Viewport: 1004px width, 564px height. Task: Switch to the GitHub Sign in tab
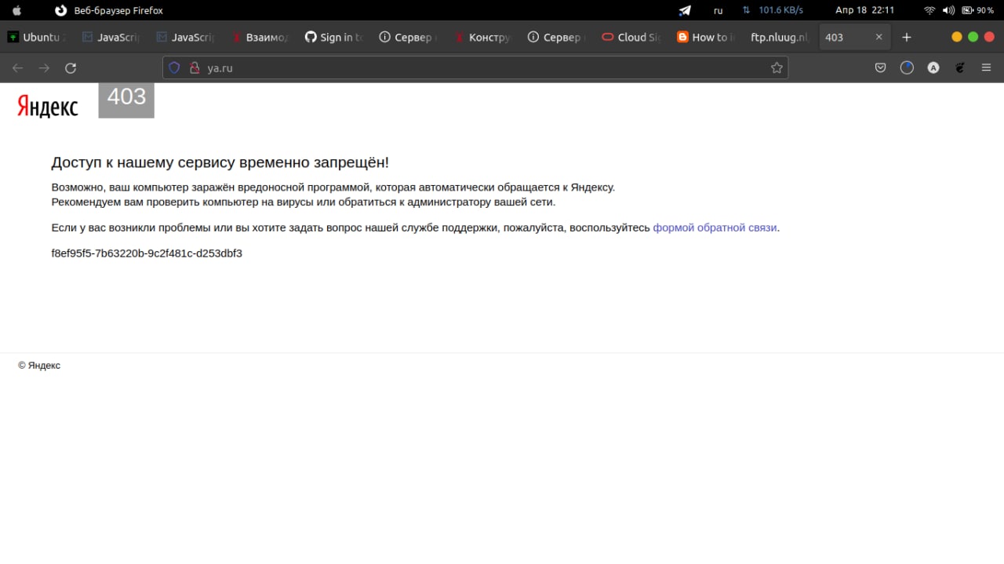[x=334, y=37]
